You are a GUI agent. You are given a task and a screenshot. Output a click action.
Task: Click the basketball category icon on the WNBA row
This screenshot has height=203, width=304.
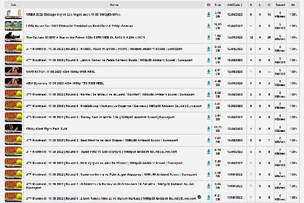pos(13,14)
